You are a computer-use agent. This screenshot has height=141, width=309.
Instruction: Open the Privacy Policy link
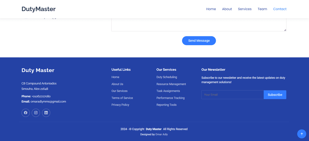point(120,105)
